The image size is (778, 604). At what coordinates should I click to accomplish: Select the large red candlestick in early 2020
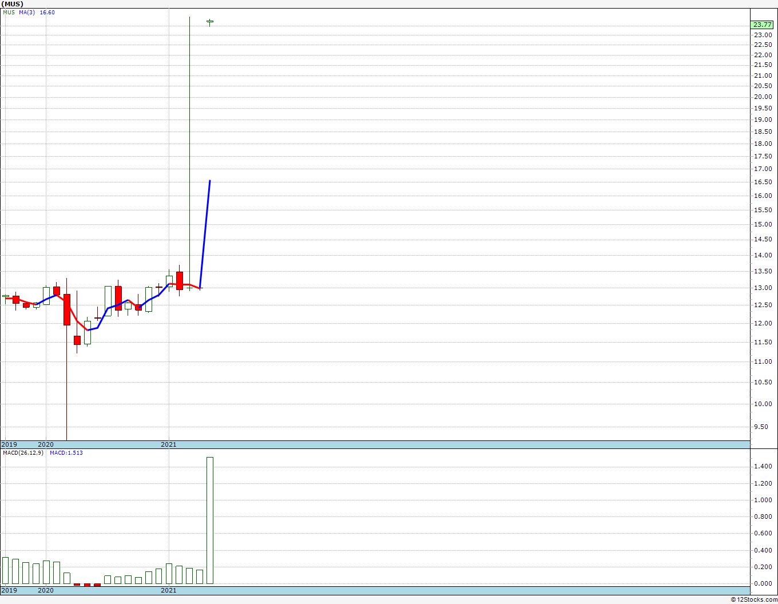[67, 309]
